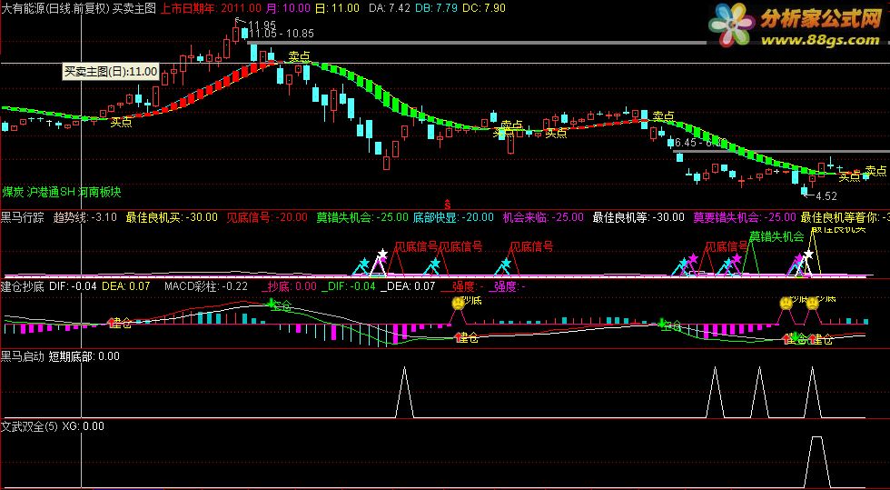
Task: Open the 煤炭 sector tag
Action: pos(13,192)
